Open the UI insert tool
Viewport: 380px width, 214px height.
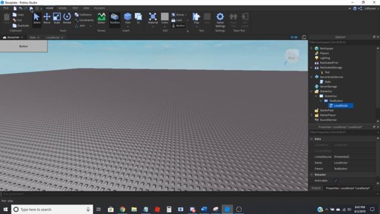click(x=138, y=18)
